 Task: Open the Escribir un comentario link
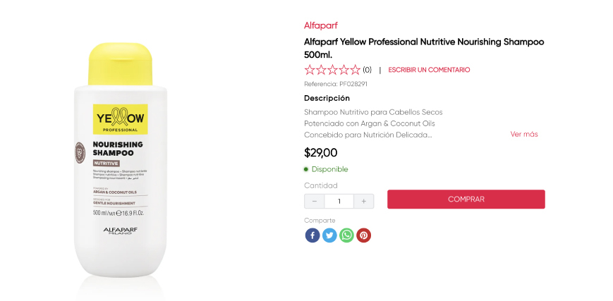(429, 70)
